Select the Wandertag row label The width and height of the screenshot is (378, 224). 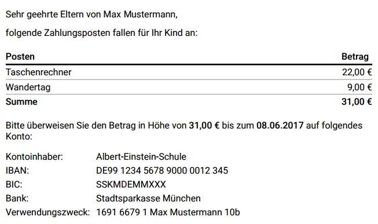[x=28, y=87]
